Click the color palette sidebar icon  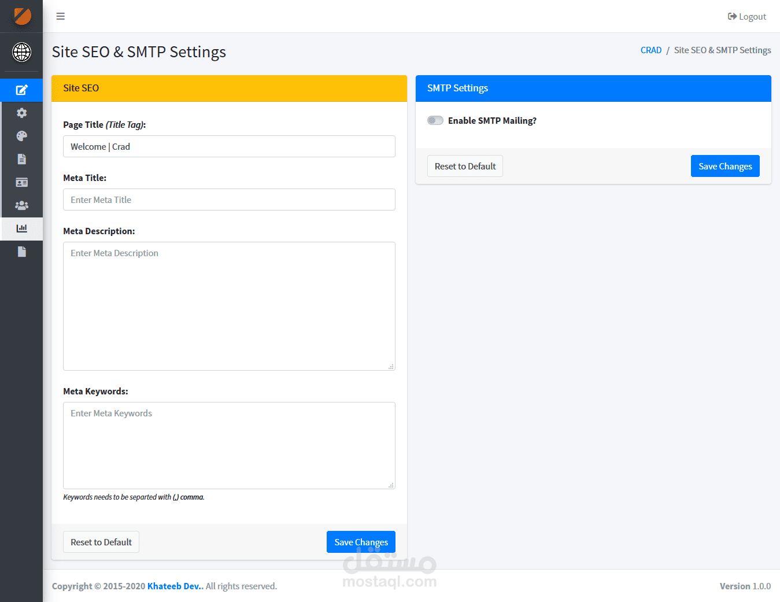coord(22,136)
